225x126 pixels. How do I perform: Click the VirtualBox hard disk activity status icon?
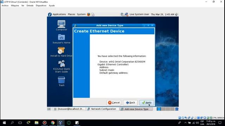[x=180, y=118]
